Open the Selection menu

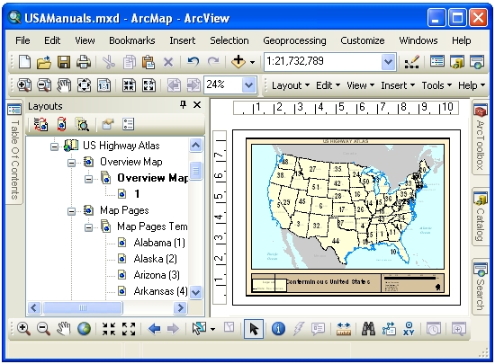[229, 40]
